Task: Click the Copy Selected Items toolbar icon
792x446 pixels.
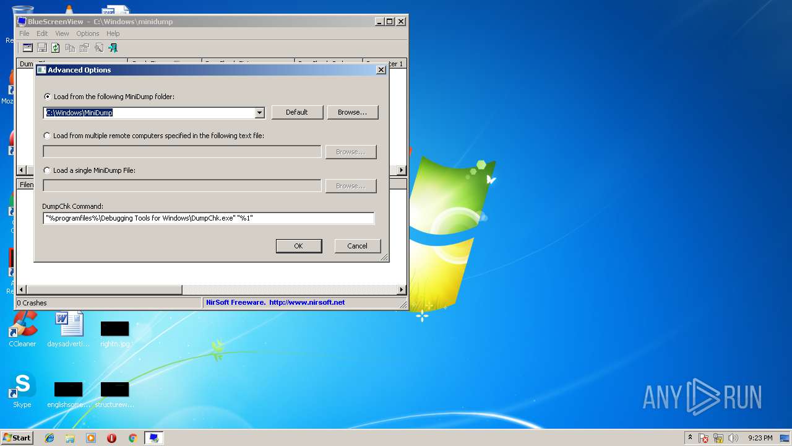Action: (70, 48)
